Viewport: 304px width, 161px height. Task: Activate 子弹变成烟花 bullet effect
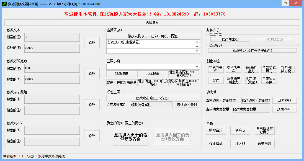coord(269,69)
